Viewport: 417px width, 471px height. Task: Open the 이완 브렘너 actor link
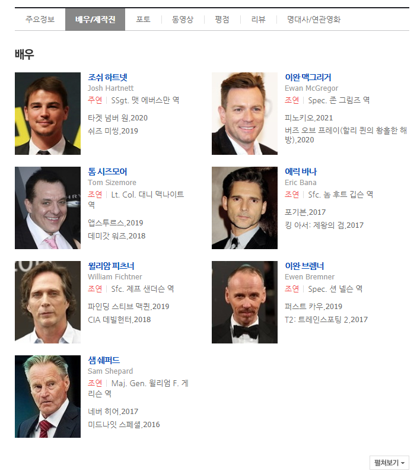(304, 266)
